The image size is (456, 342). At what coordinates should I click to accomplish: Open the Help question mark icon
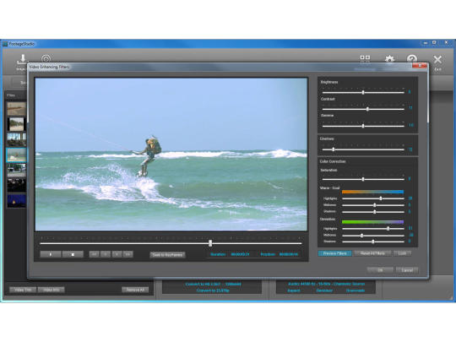(412, 58)
